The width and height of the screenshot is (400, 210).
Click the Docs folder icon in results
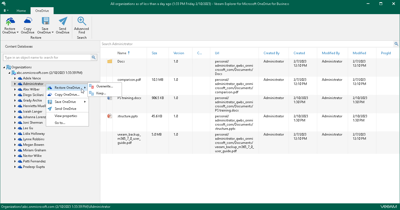pos(109,61)
